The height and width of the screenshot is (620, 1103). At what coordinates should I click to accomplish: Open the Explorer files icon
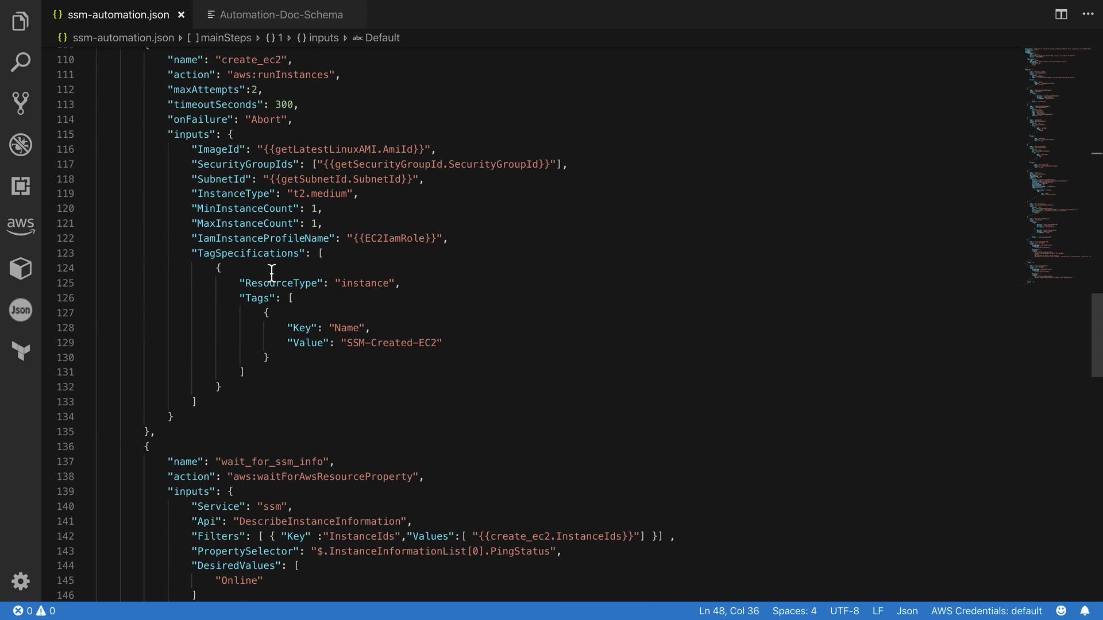point(21,21)
